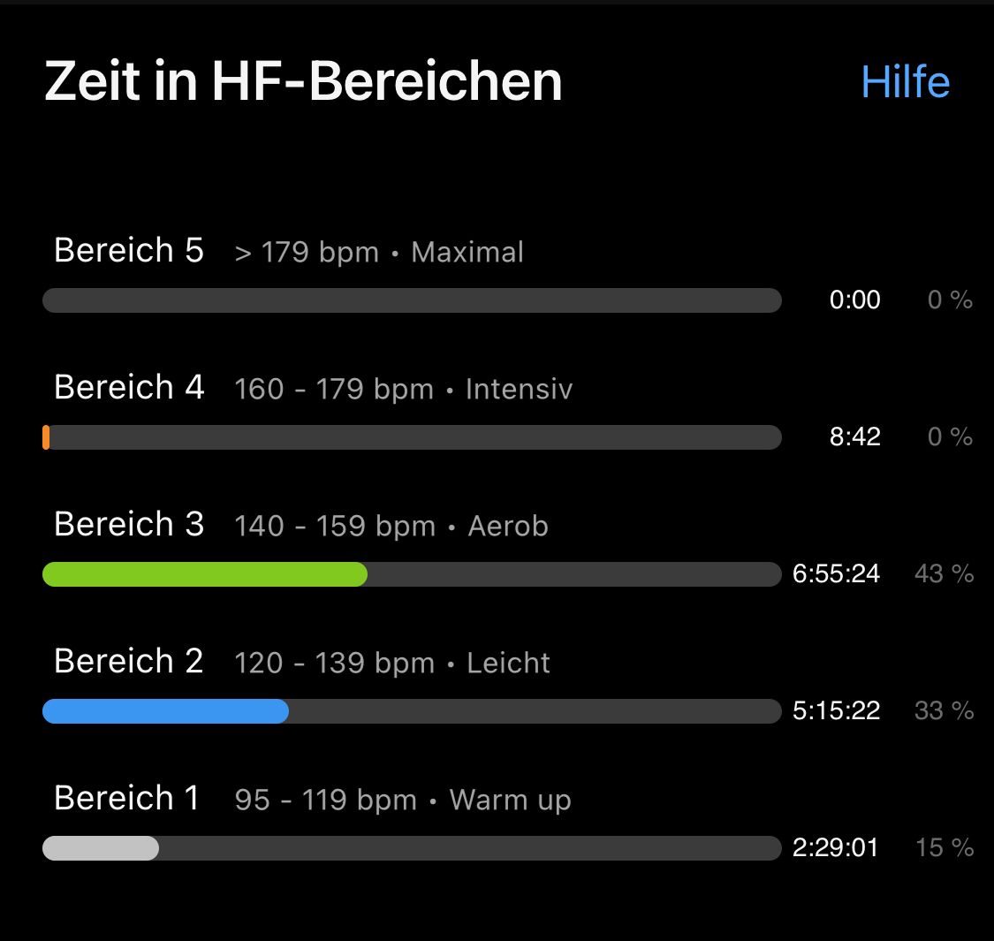
Task: Click the gray Bereich 1 Warm up bar
Action: 101,848
